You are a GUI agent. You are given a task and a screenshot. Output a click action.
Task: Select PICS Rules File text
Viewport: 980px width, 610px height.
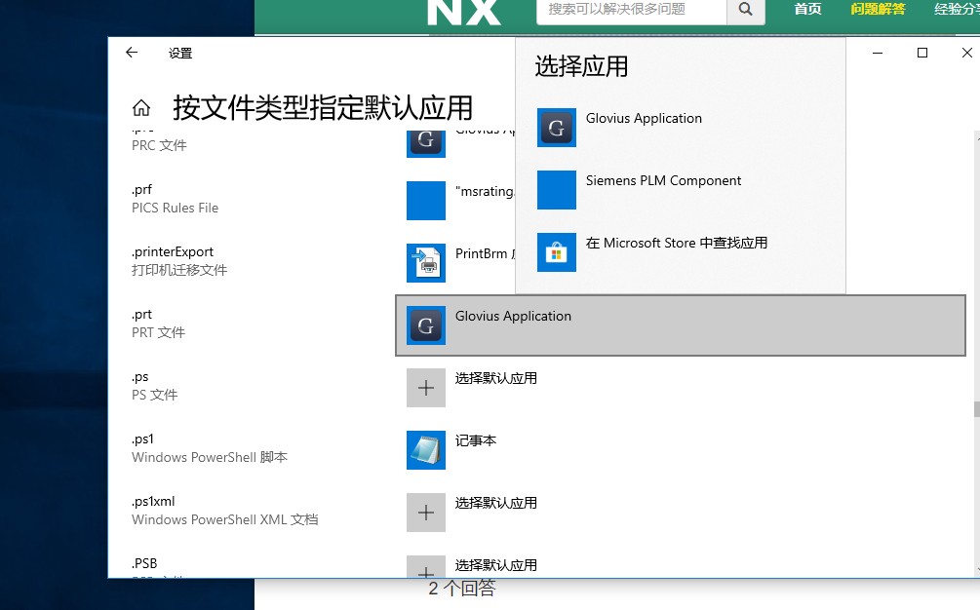coord(175,208)
